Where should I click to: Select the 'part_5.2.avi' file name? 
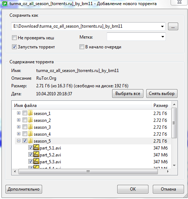point(50,155)
